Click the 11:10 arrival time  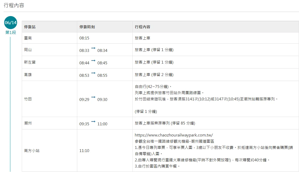[x=84, y=151]
